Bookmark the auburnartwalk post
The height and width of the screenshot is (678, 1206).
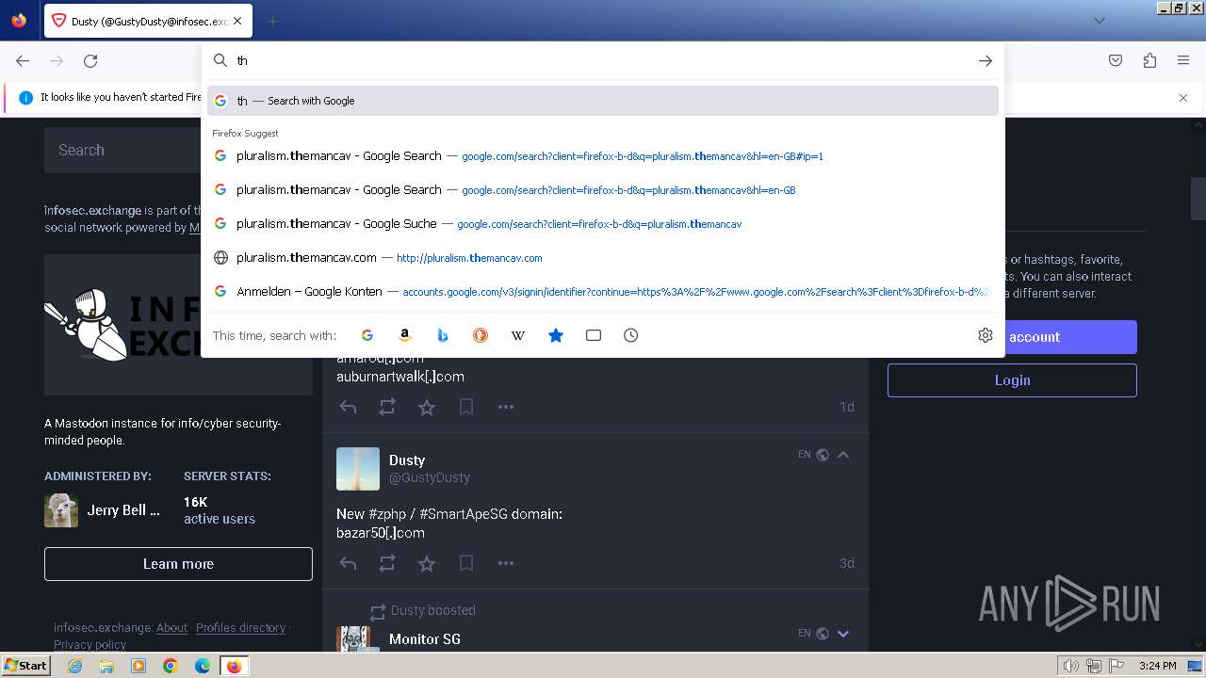tap(466, 407)
